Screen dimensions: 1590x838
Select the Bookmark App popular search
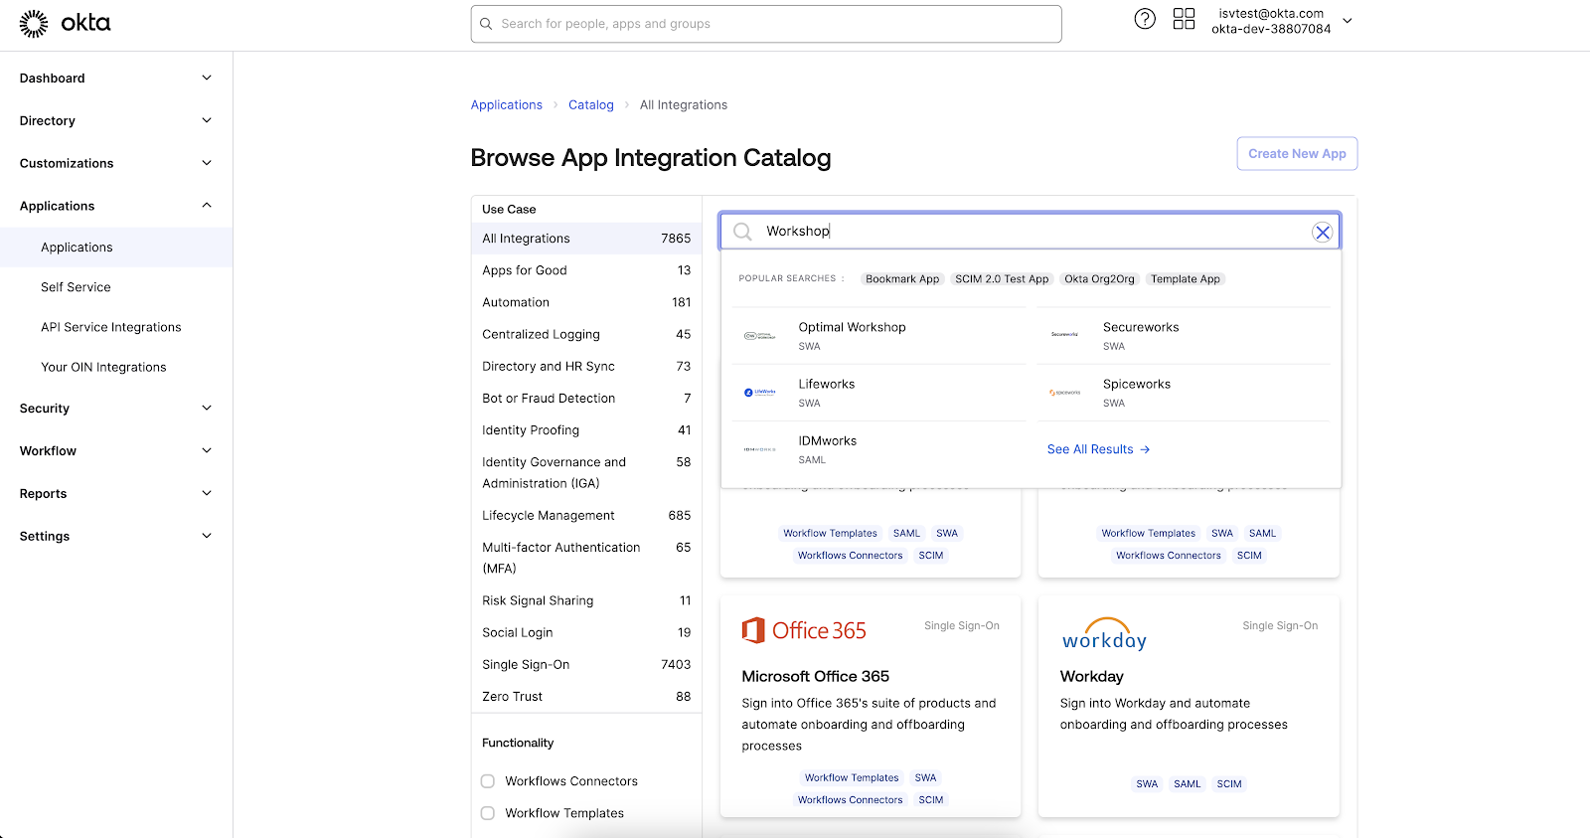(x=901, y=279)
